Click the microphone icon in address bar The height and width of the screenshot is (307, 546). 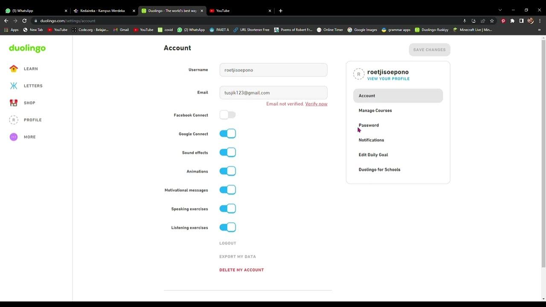[x=465, y=20]
